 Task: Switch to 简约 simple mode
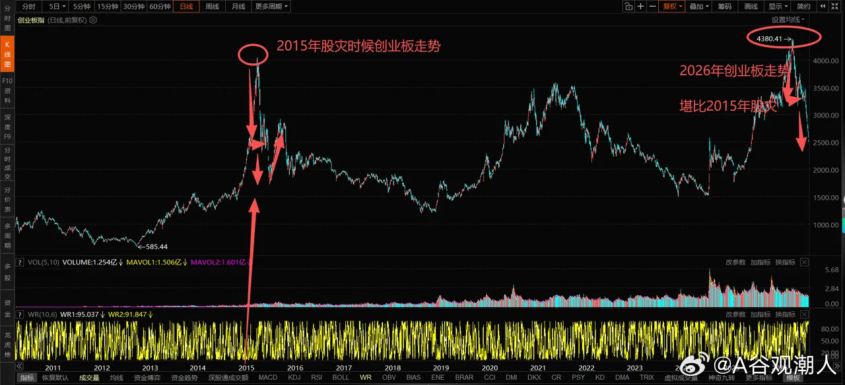(804, 6)
